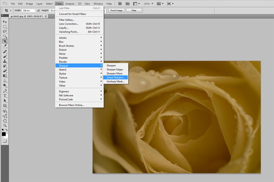Click the Front Image button
Image resolution: width=274 pixels, height=182 pixels.
click(x=116, y=10)
